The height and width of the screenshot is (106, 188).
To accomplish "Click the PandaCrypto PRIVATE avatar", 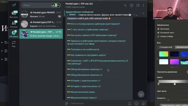I will pyautogui.click(x=24, y=14).
